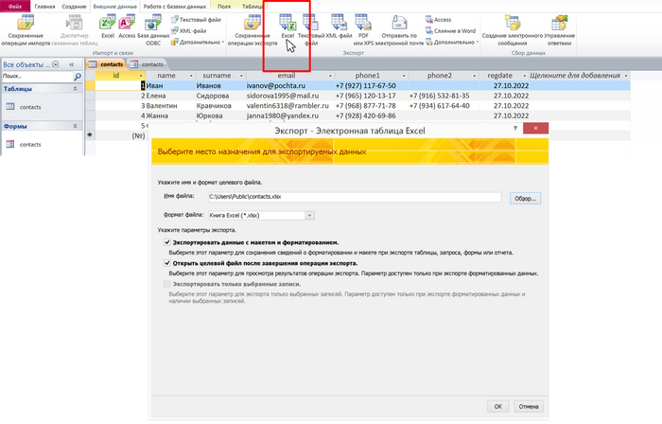Import an XML file
This screenshot has height=424, width=662.
pos(189,30)
